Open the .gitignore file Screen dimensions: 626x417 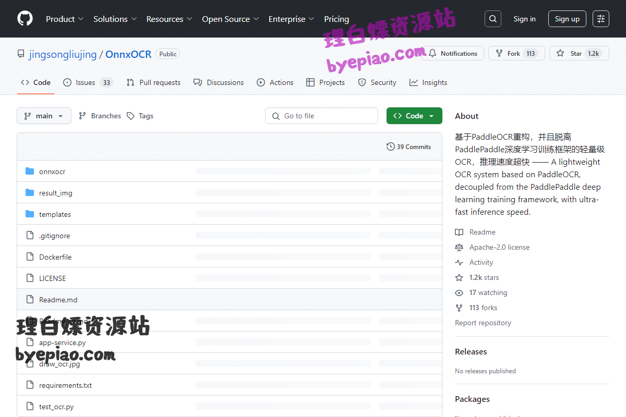[54, 236]
